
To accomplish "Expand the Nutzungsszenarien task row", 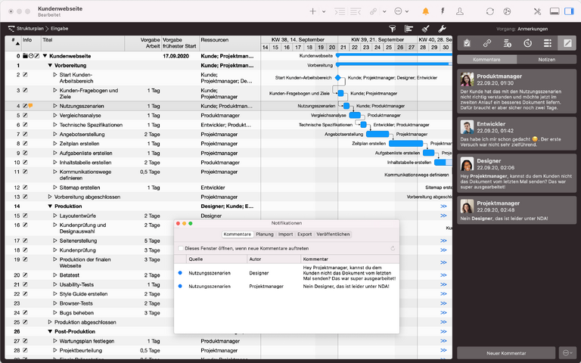I will [55, 106].
